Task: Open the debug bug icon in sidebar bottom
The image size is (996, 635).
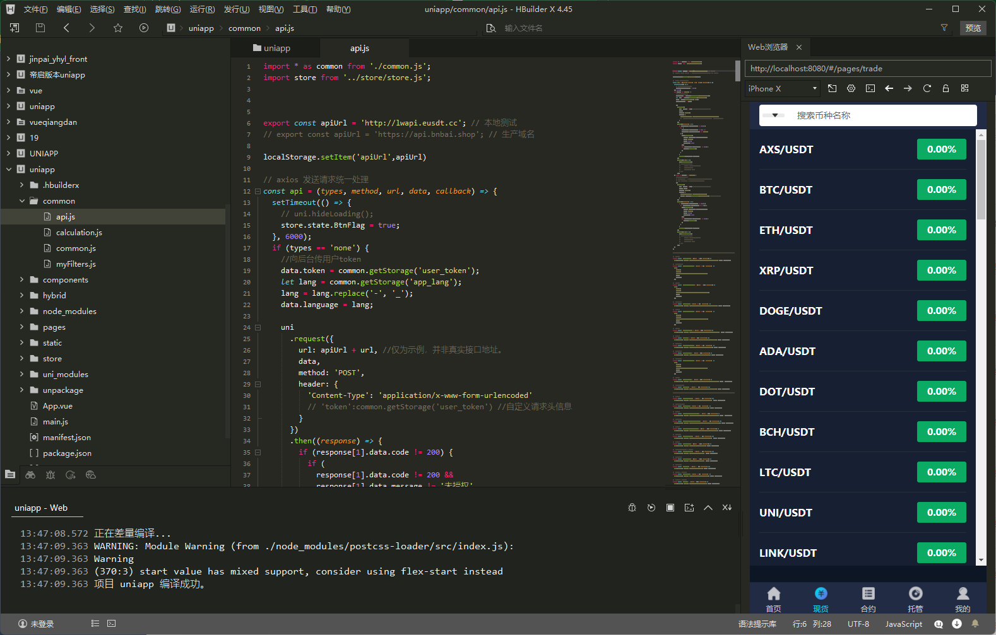Action: [50, 475]
